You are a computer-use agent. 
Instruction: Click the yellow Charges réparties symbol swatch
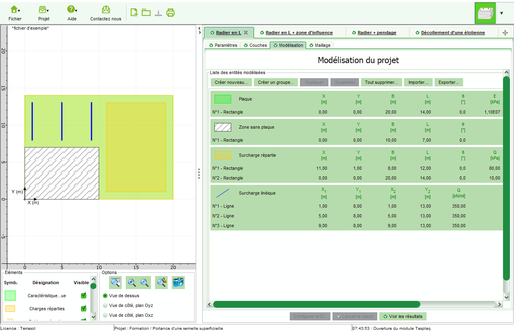click(10, 309)
